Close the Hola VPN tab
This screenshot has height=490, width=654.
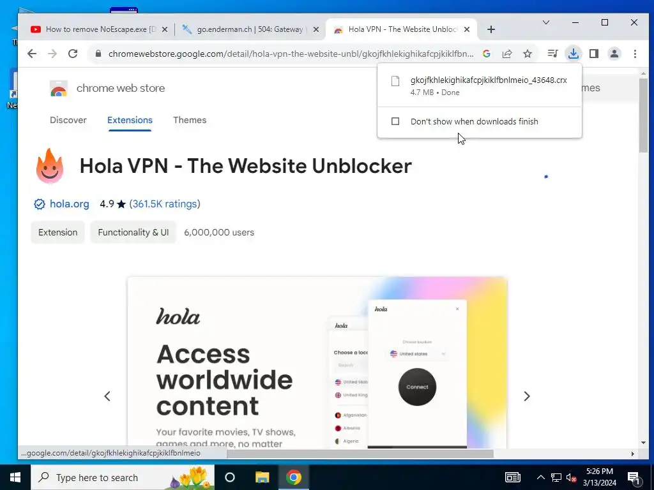pyautogui.click(x=467, y=29)
